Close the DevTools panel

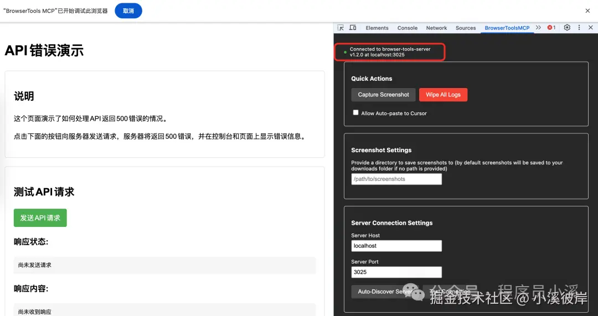[x=590, y=28]
